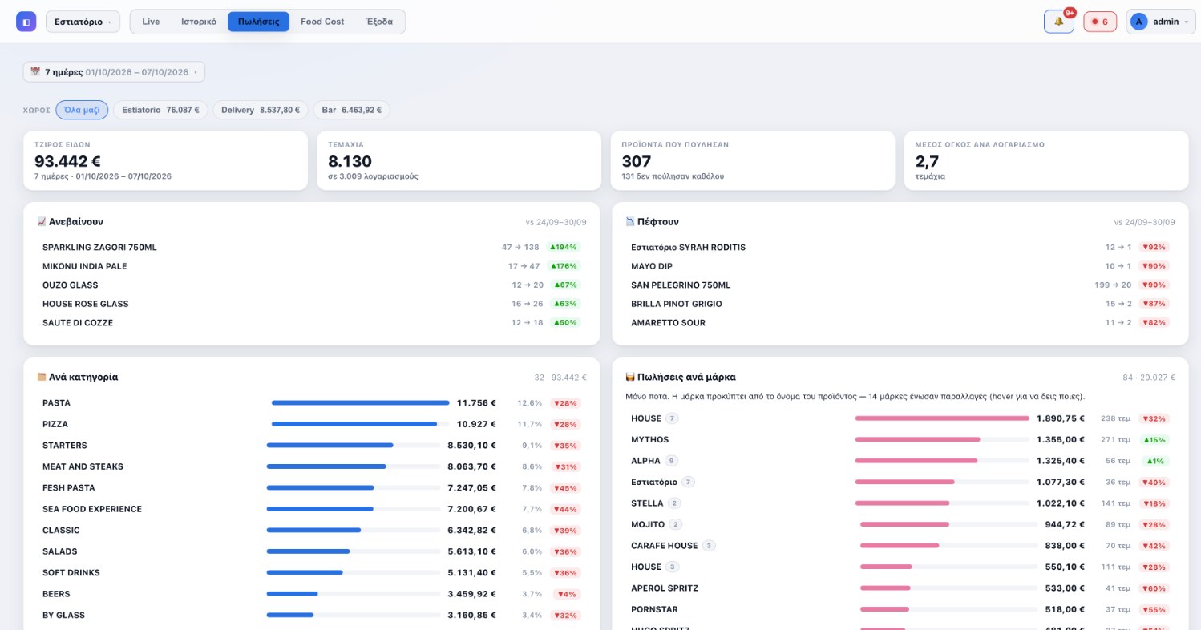Viewport: 1201px width, 630px height.
Task: Click the variant badge next to CARAFE HOUSE
Action: (709, 546)
